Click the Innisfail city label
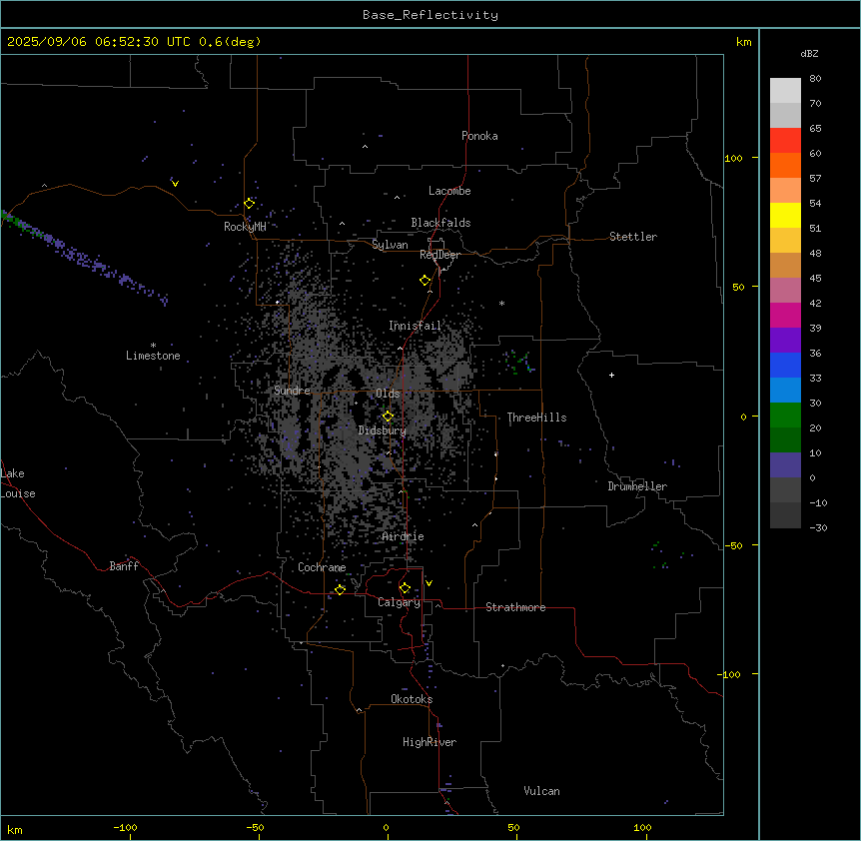The width and height of the screenshot is (861, 841). (x=415, y=326)
